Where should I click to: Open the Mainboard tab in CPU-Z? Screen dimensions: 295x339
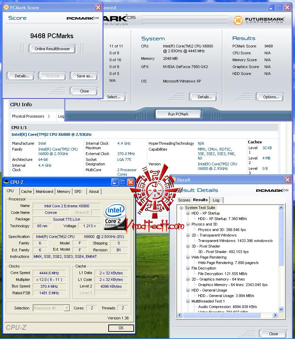[44, 192]
